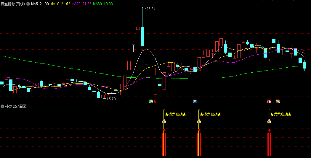Viewport: 311px width, 158px height.
Task: Click the blue 财 event marker
Action: [195, 101]
